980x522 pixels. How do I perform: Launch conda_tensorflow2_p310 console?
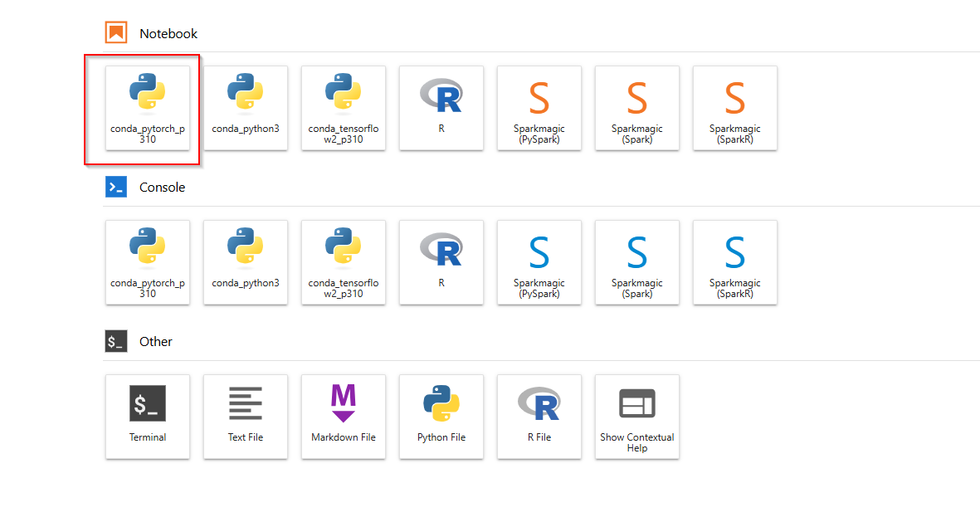click(x=344, y=262)
